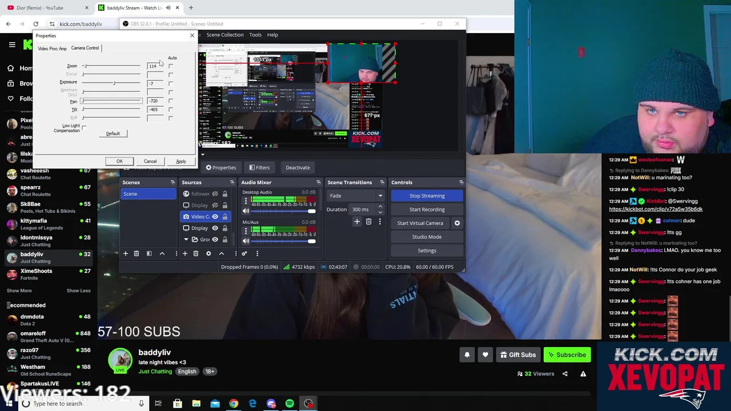Viewport: 731px width, 411px height.
Task: Add a scene transition with plus button
Action: click(357, 221)
